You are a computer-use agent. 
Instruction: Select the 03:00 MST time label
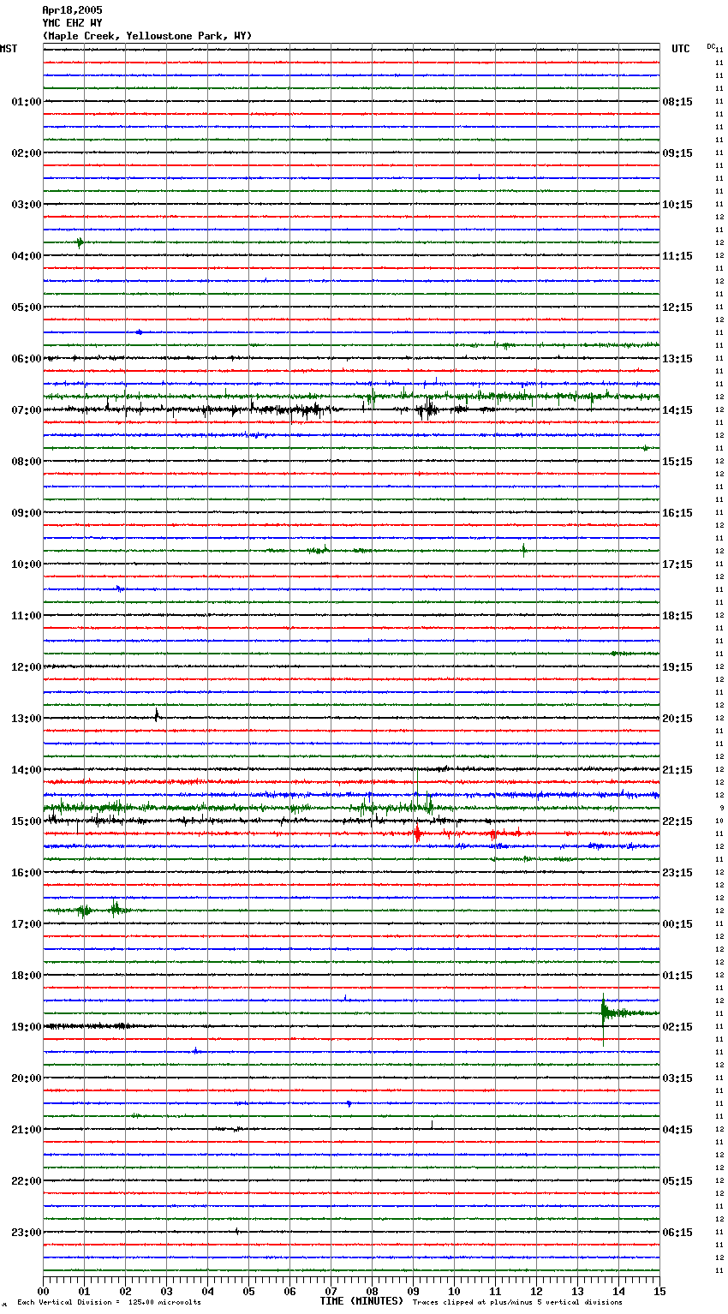pos(26,205)
